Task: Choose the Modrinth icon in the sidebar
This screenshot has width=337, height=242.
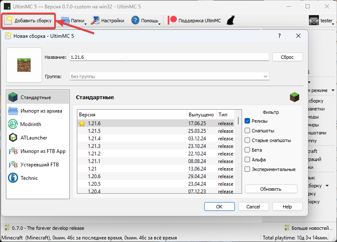Action: pyautogui.click(x=13, y=124)
